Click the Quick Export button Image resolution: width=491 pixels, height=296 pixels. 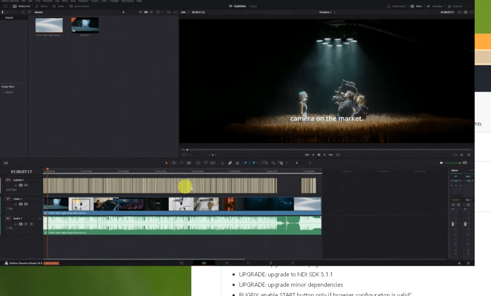[396, 6]
